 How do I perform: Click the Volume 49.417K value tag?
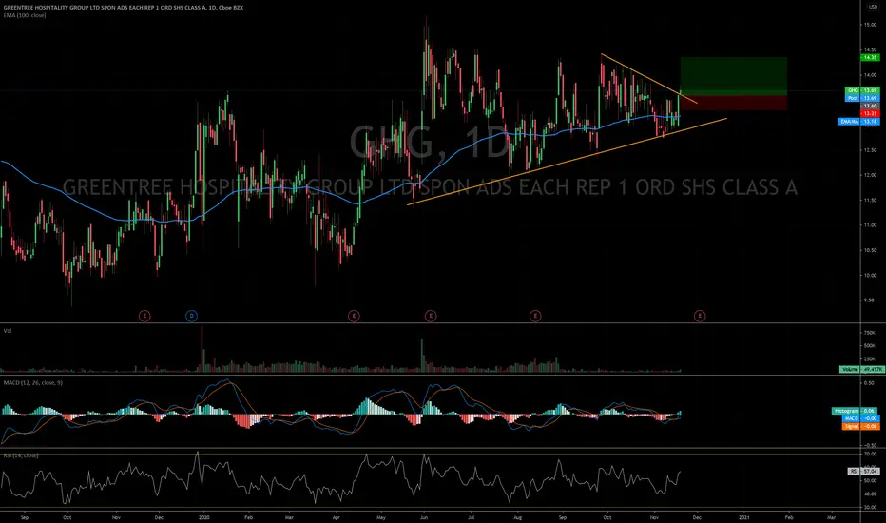pos(861,369)
